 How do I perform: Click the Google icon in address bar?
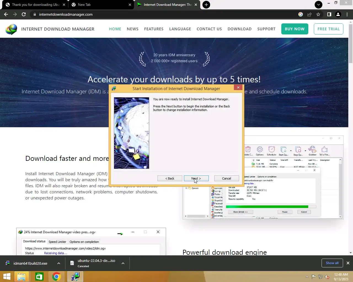(x=301, y=14)
